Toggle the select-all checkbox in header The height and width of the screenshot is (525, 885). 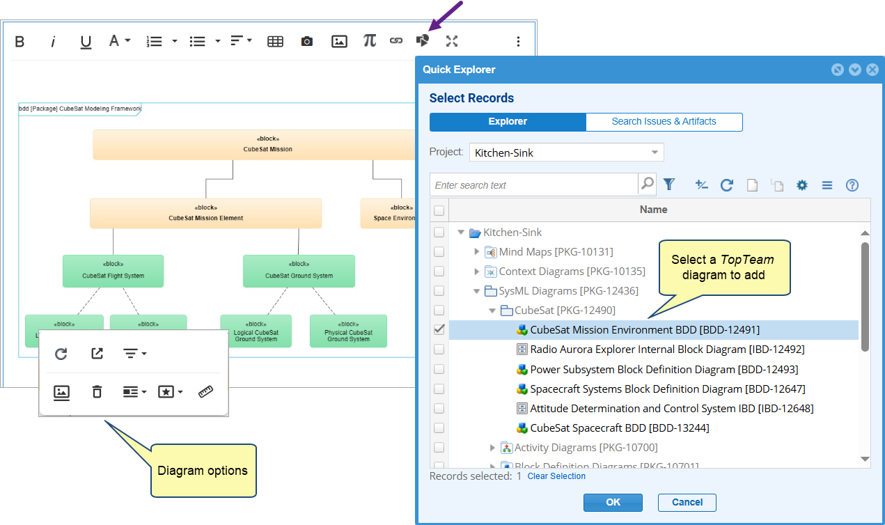[439, 210]
